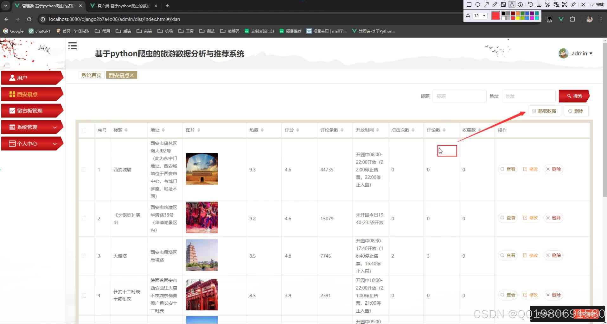Open the browser extensions puzzle icon
The image size is (607, 324).
coord(572,19)
